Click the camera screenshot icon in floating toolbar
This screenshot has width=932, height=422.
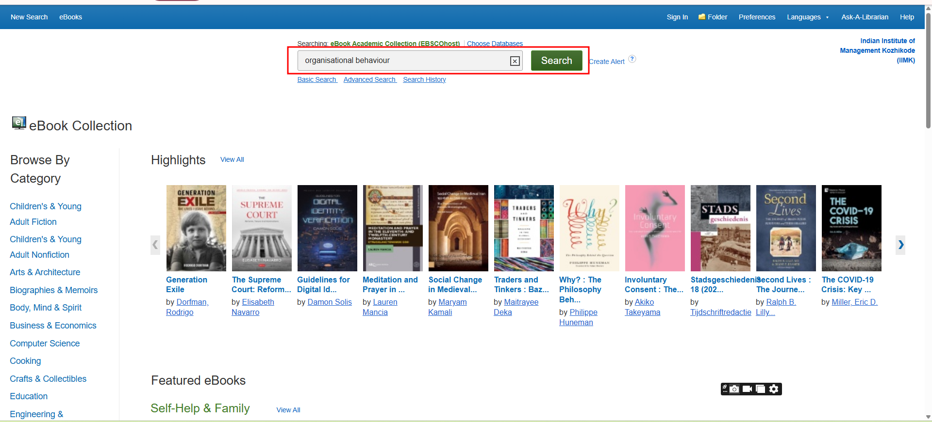click(734, 389)
